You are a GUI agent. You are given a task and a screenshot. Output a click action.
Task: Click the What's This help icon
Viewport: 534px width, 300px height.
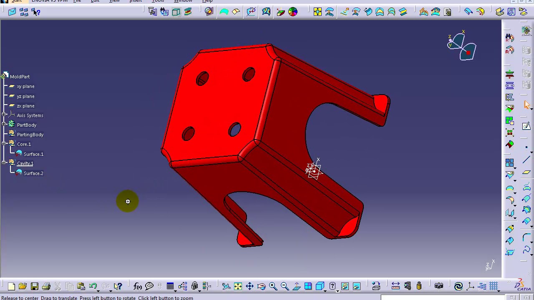pyautogui.click(x=118, y=286)
